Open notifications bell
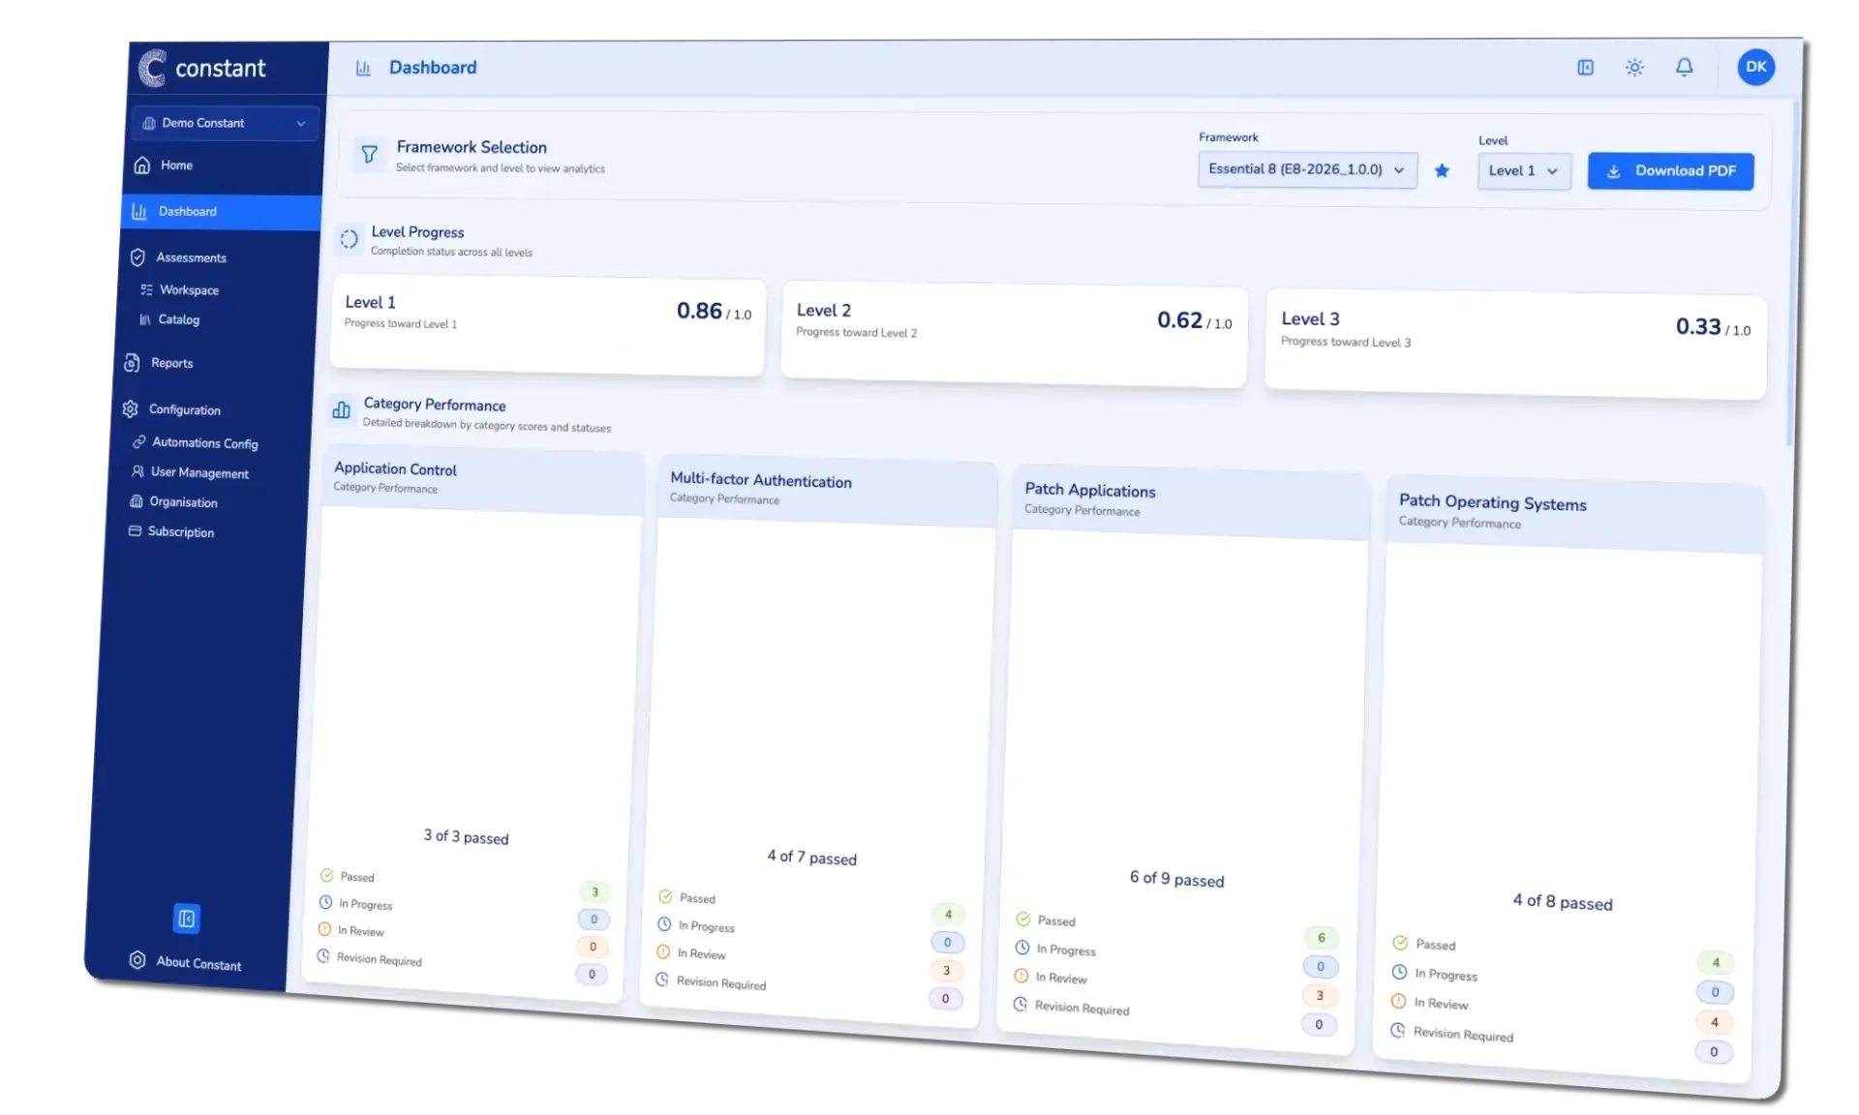The width and height of the screenshot is (1859, 1115). click(1685, 67)
